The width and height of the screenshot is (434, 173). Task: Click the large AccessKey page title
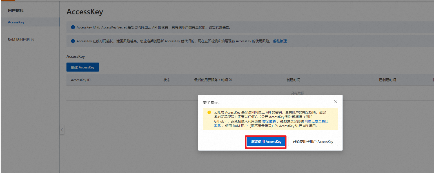pos(85,12)
